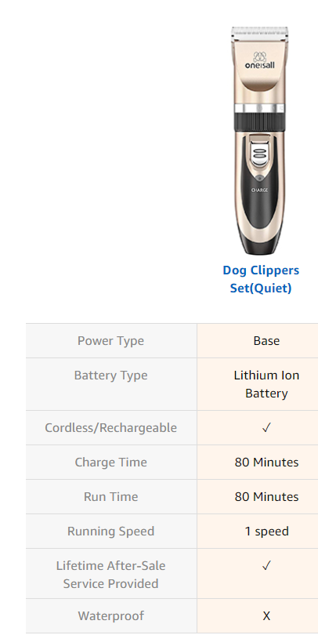The height and width of the screenshot is (635, 318).
Task: Click the Waterproof X mark
Action: click(266, 616)
